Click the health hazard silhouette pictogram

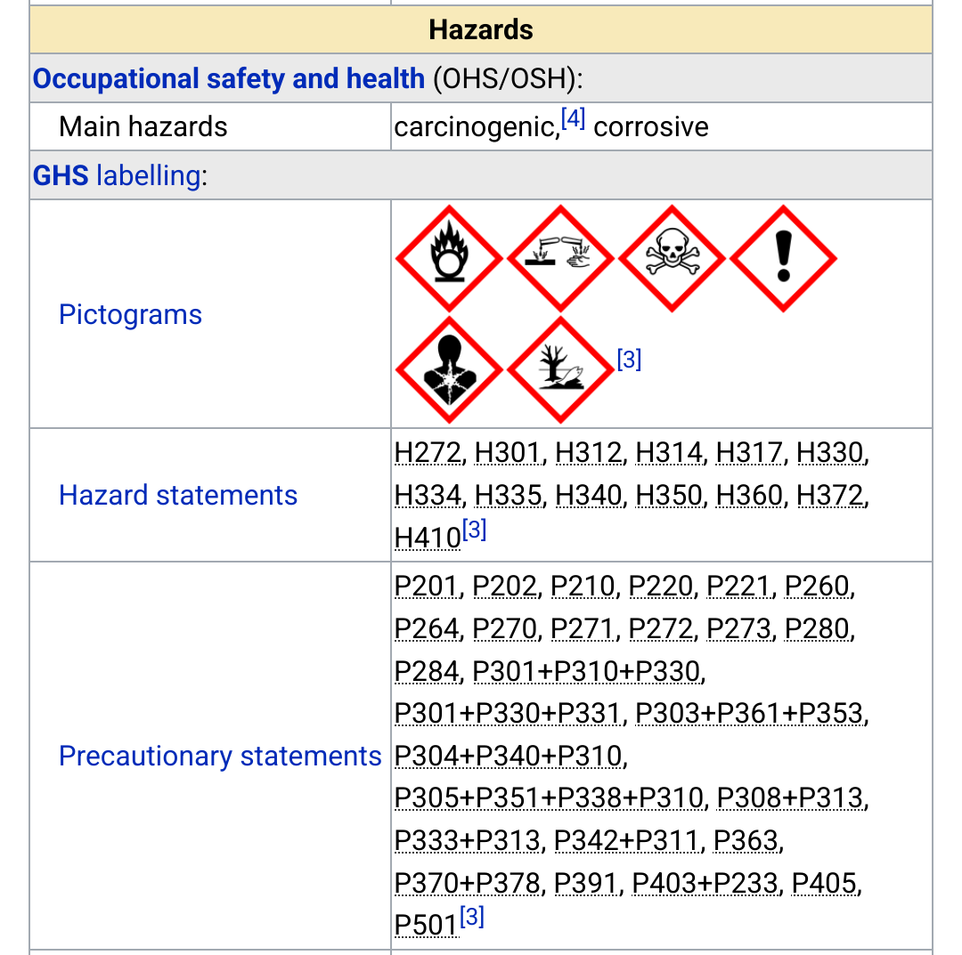[x=449, y=369]
